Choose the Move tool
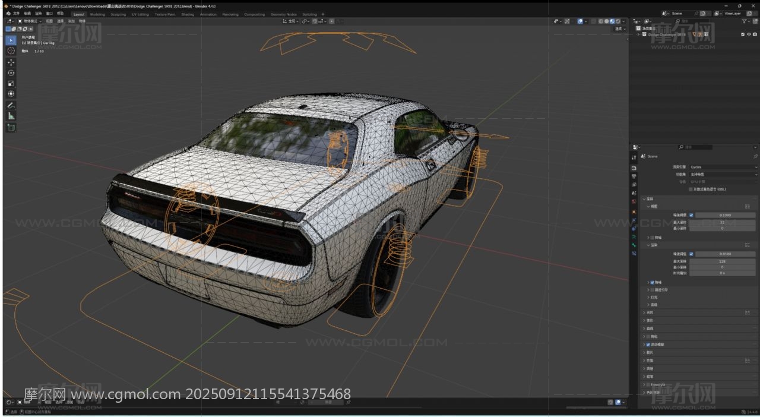 [11, 62]
